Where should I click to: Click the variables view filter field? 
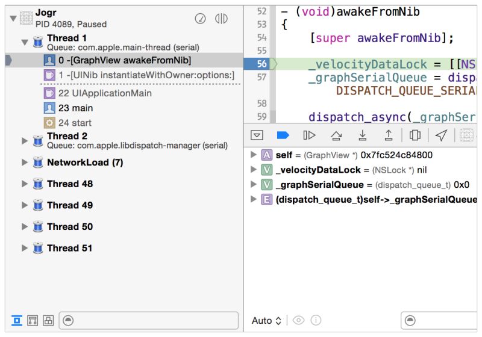[x=439, y=320]
